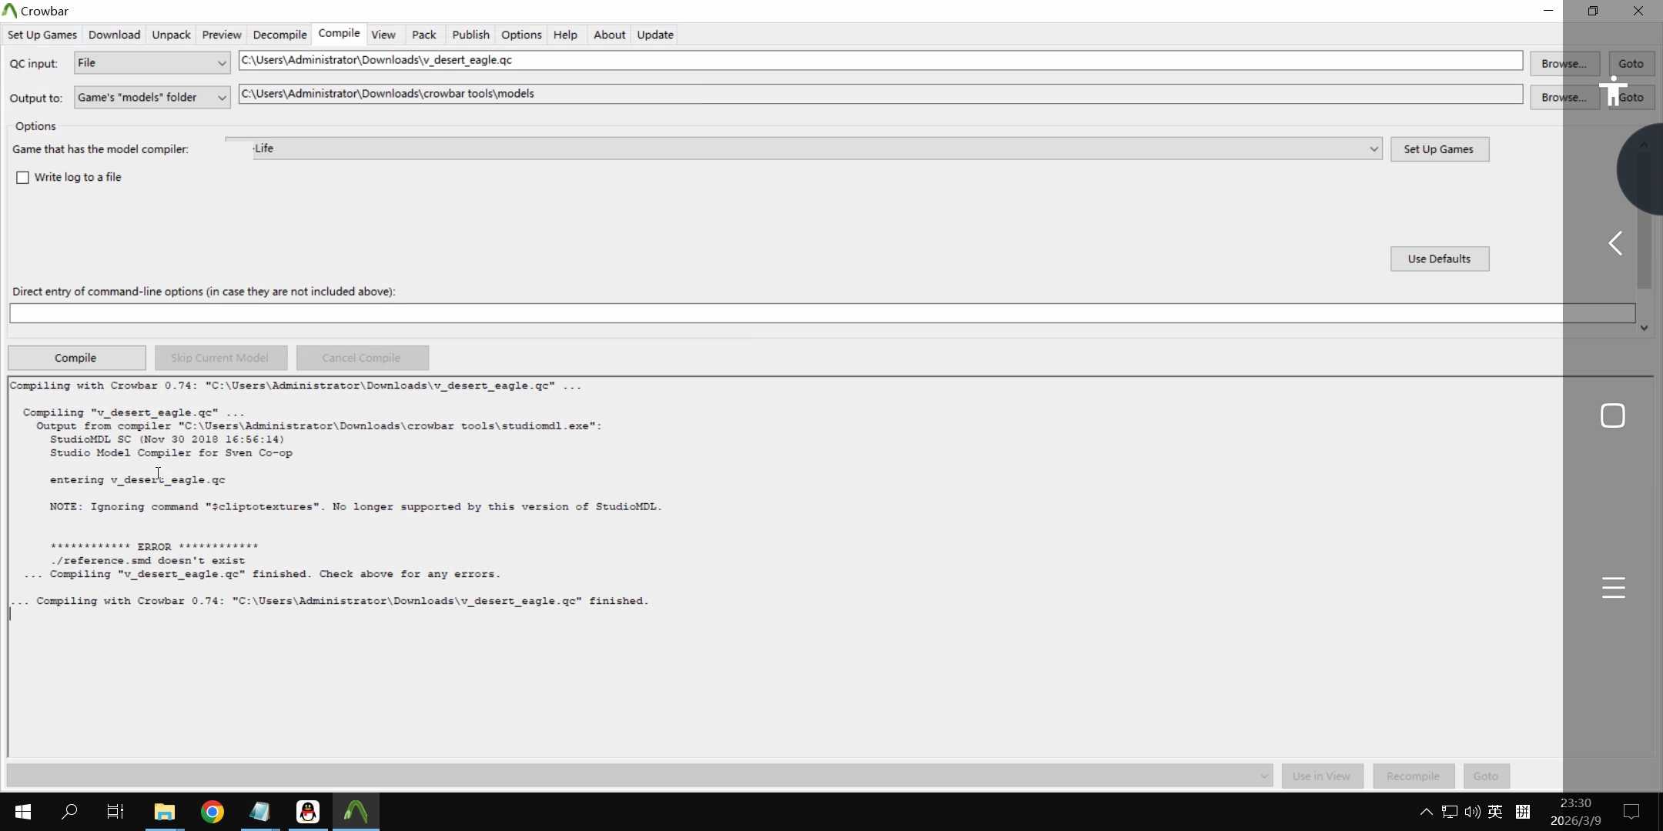Click the Use Defaults button

click(1439, 259)
